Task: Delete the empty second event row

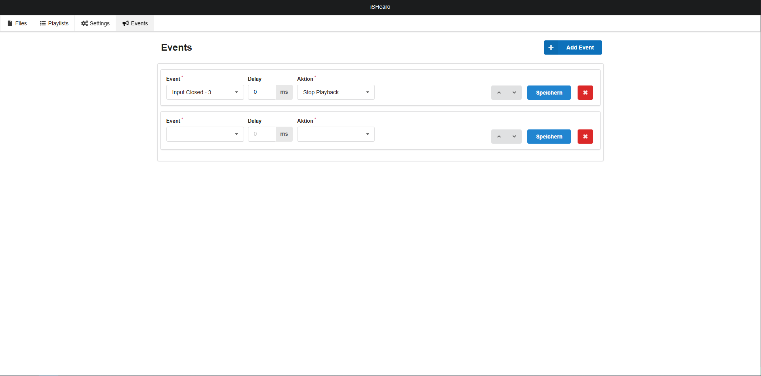Action: pyautogui.click(x=585, y=137)
